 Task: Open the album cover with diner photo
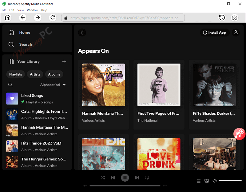214,154
